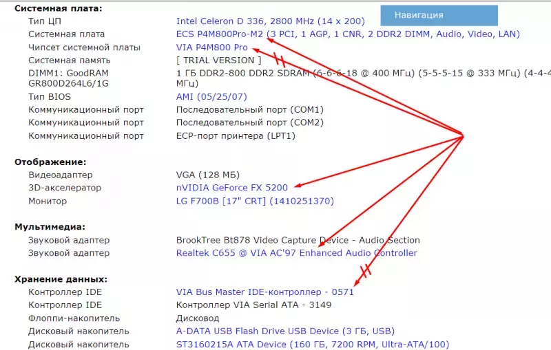This screenshot has width=551, height=350.
Task: Open the ECS P4M800Pro-M2 motherboard link
Action: point(348,34)
